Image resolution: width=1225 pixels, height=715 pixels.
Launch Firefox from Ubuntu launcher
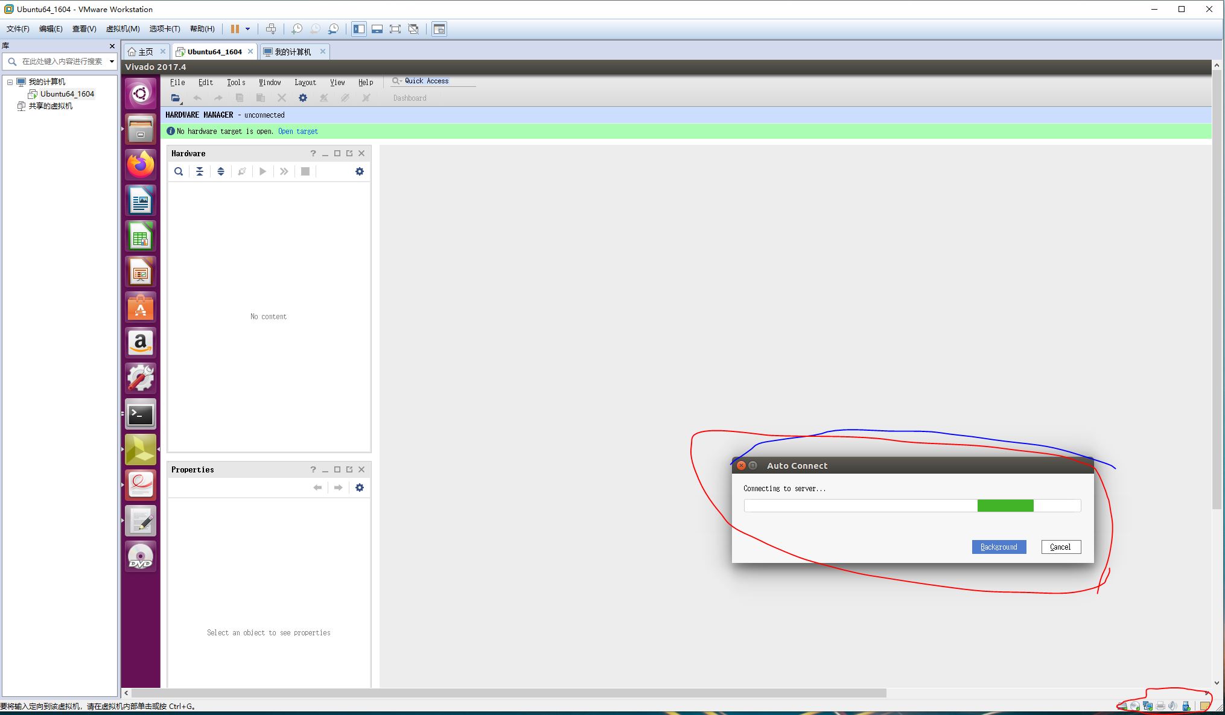point(141,164)
